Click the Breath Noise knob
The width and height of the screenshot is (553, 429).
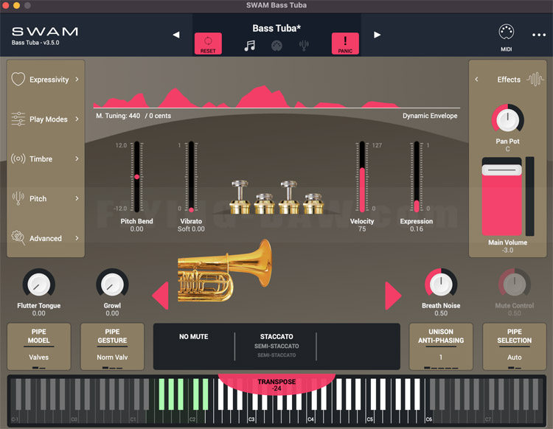click(441, 284)
